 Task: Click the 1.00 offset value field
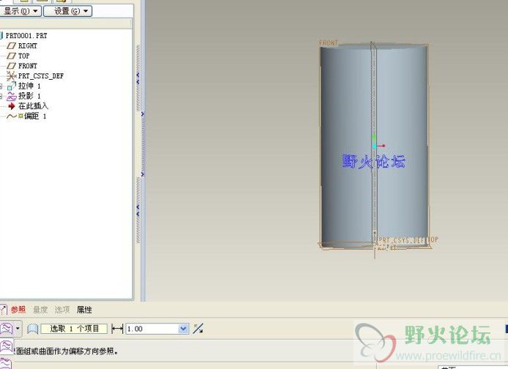click(152, 329)
